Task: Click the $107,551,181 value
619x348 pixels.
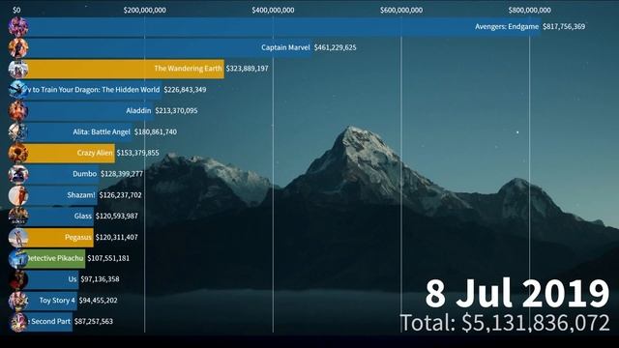Action: (x=108, y=258)
